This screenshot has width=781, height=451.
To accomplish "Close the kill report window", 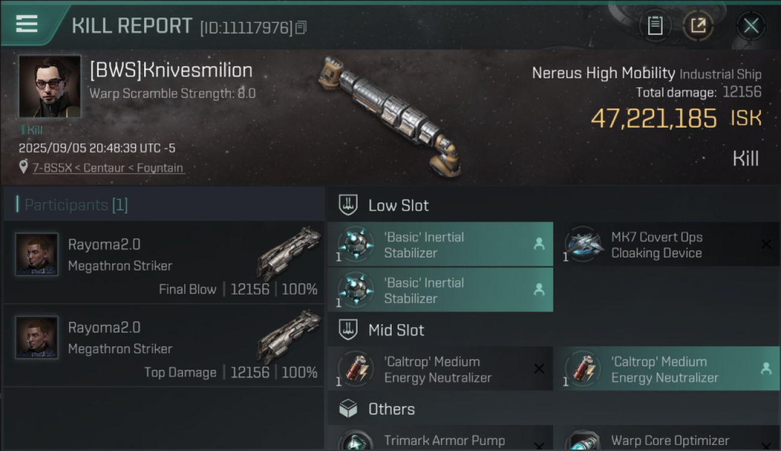I will pyautogui.click(x=751, y=25).
